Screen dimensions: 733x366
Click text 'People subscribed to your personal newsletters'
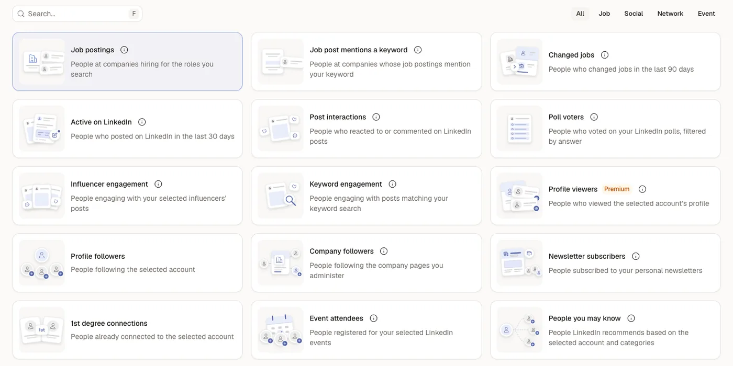point(625,271)
